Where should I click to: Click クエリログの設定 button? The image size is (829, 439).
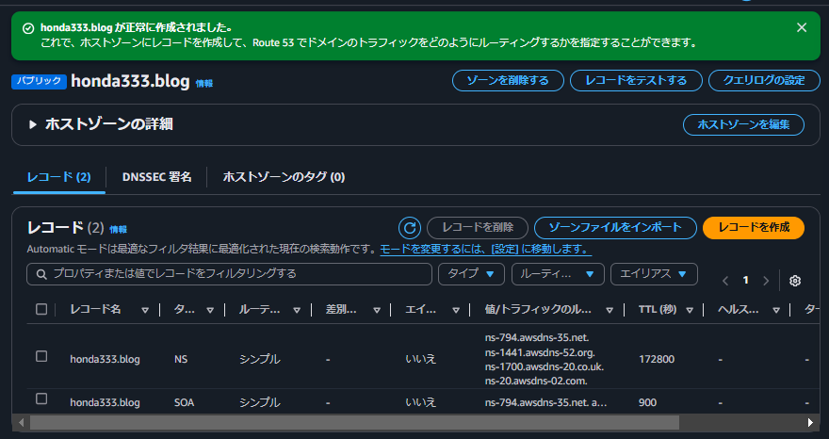point(764,80)
